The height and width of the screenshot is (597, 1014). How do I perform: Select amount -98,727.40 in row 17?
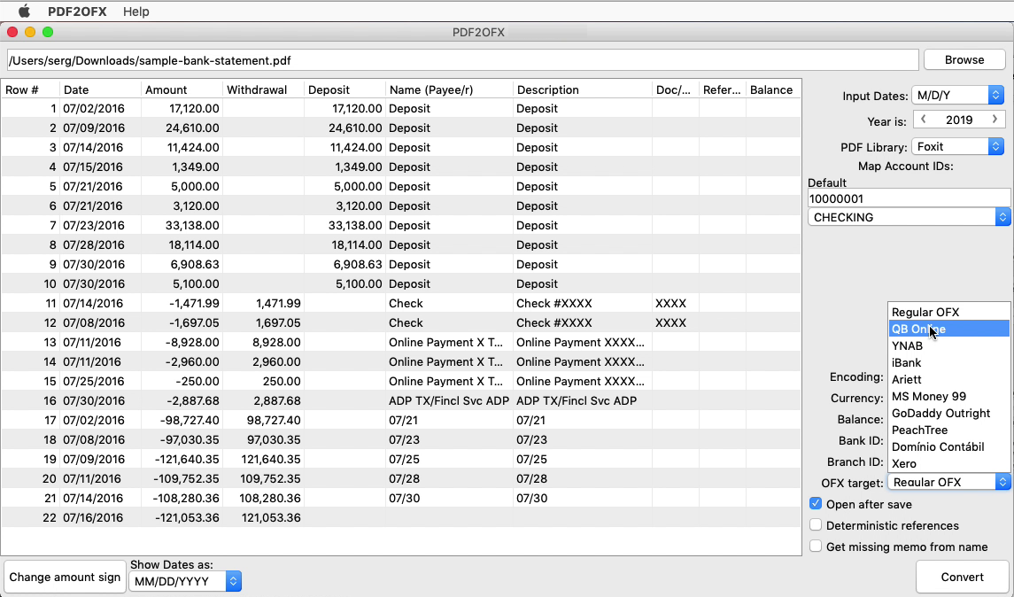[189, 420]
